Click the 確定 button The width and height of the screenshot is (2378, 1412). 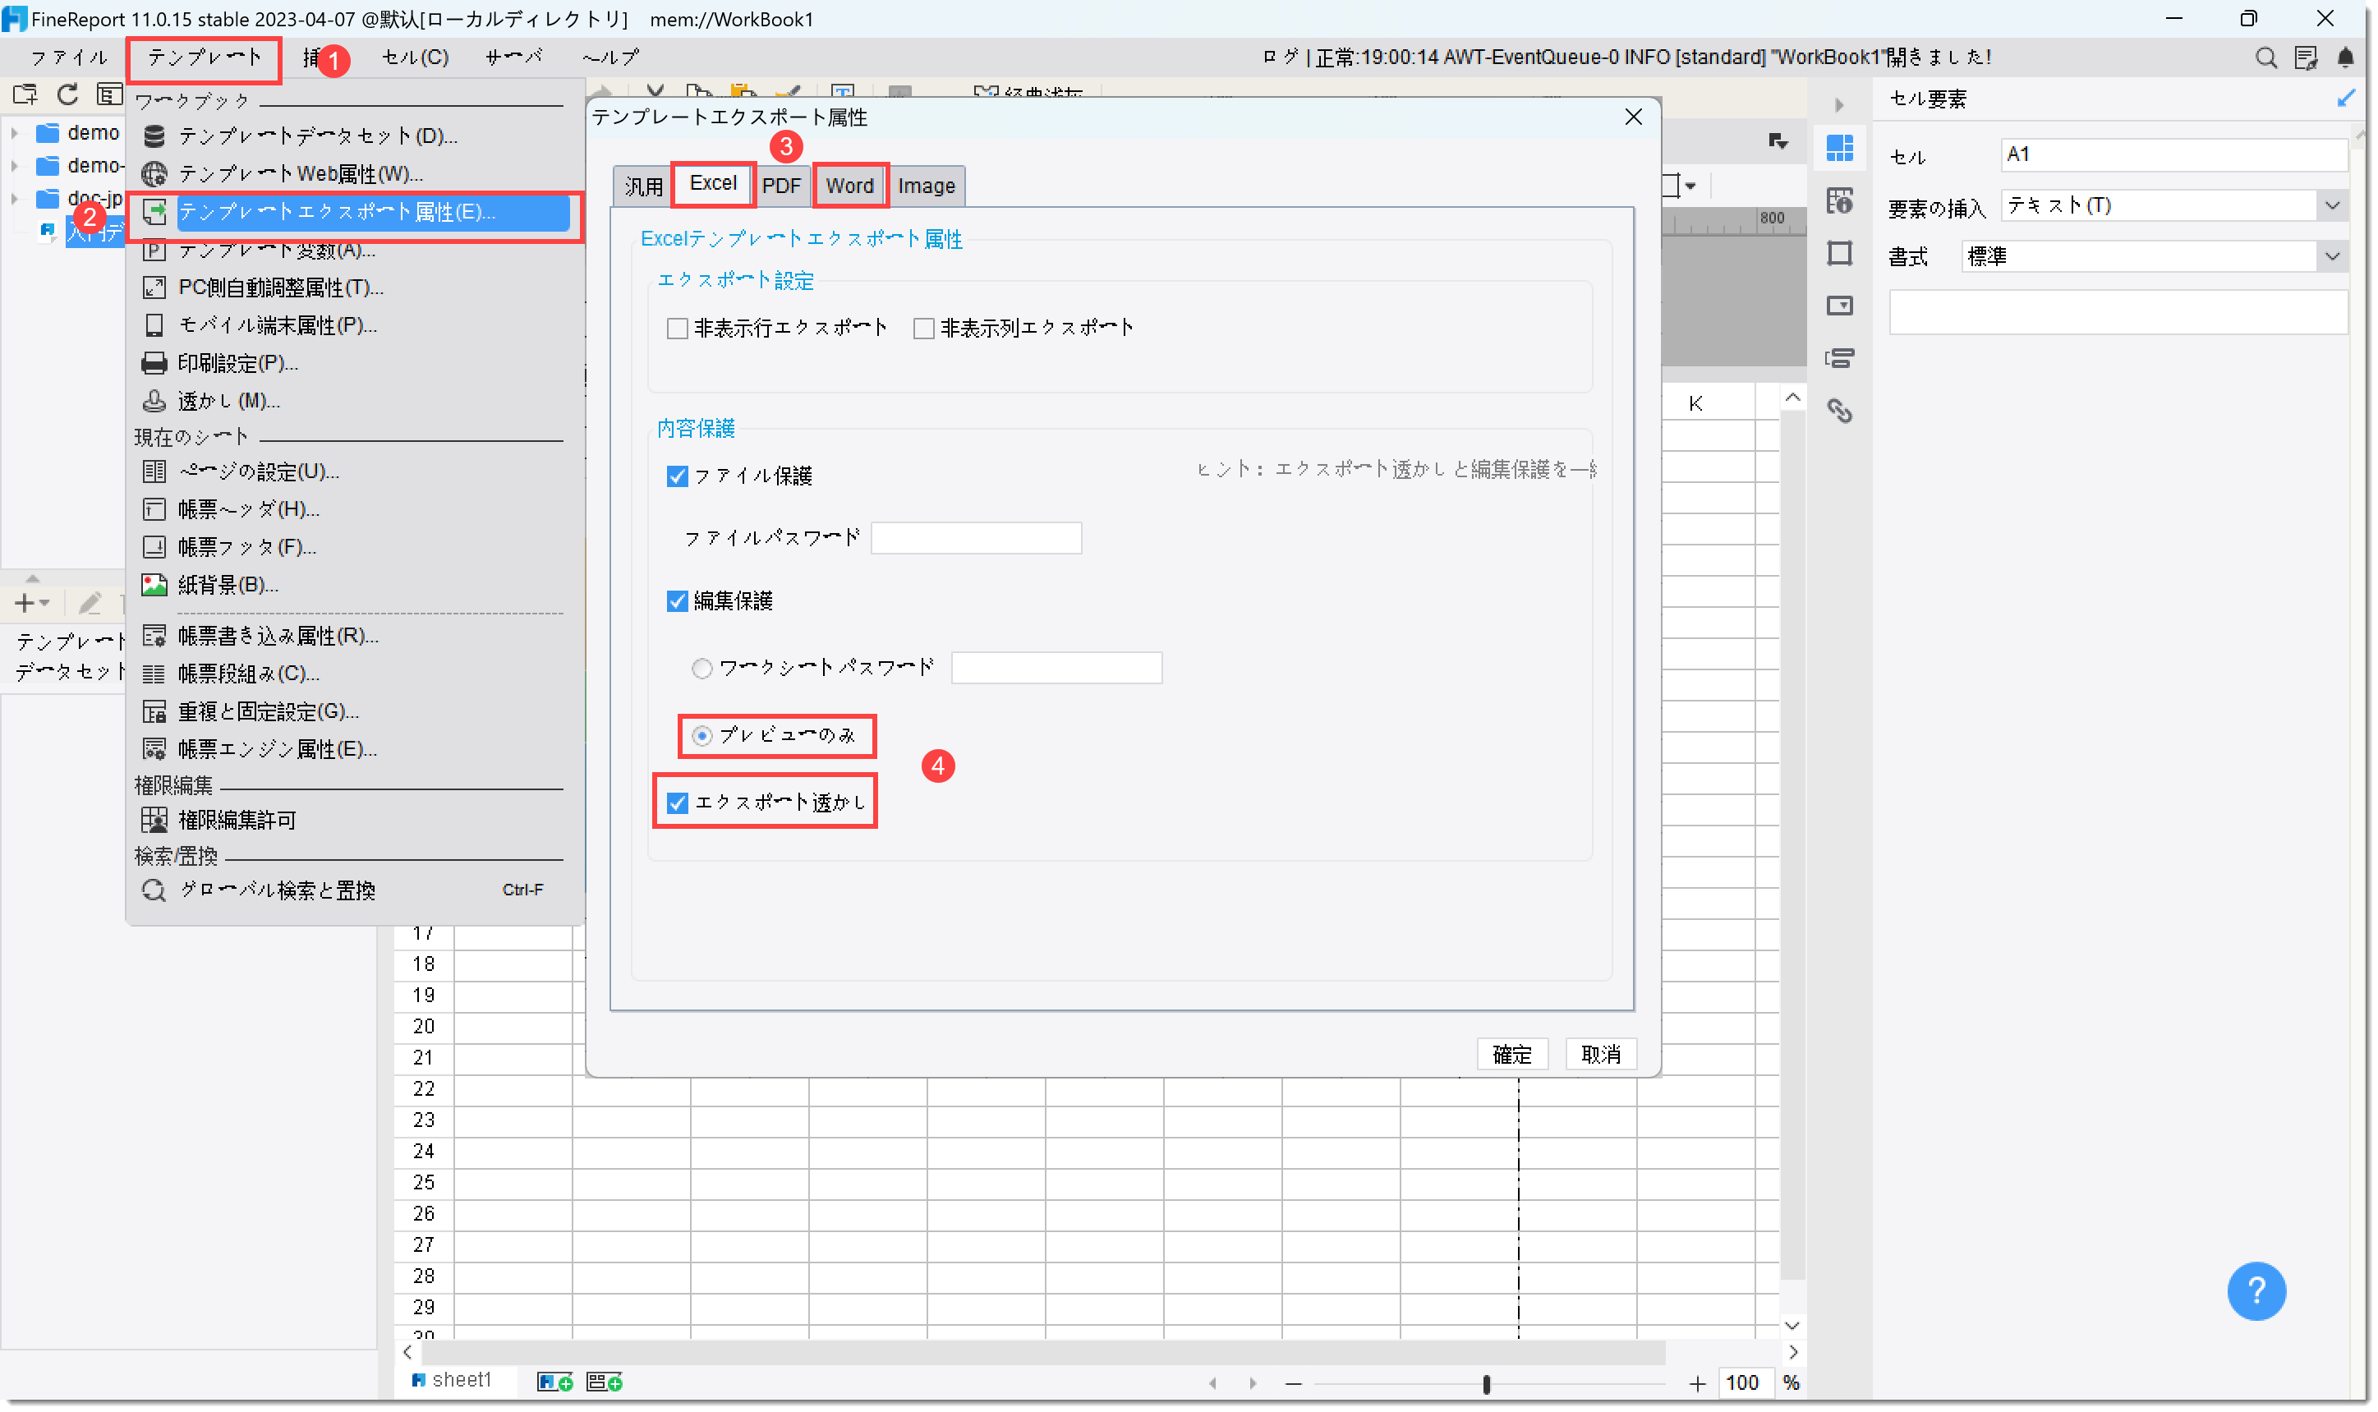click(x=1512, y=1054)
